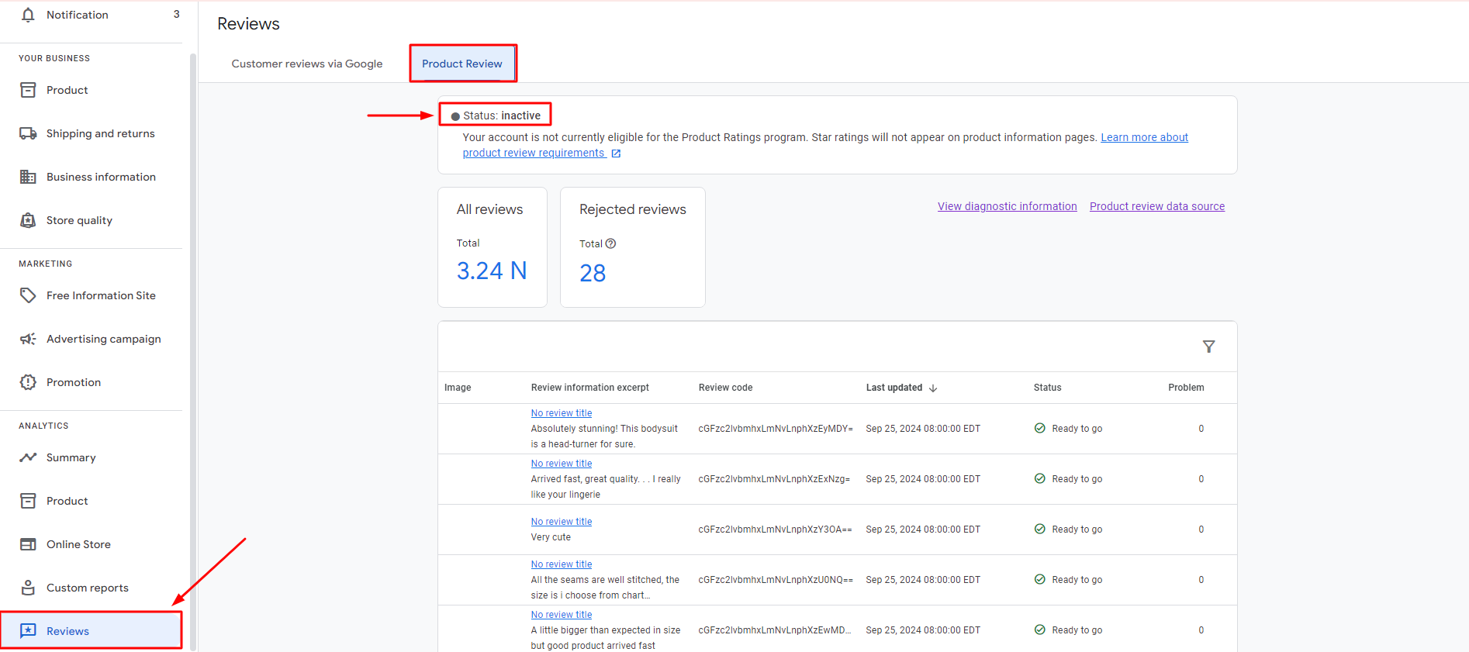Open No review title link for seams well stitched review

[562, 564]
